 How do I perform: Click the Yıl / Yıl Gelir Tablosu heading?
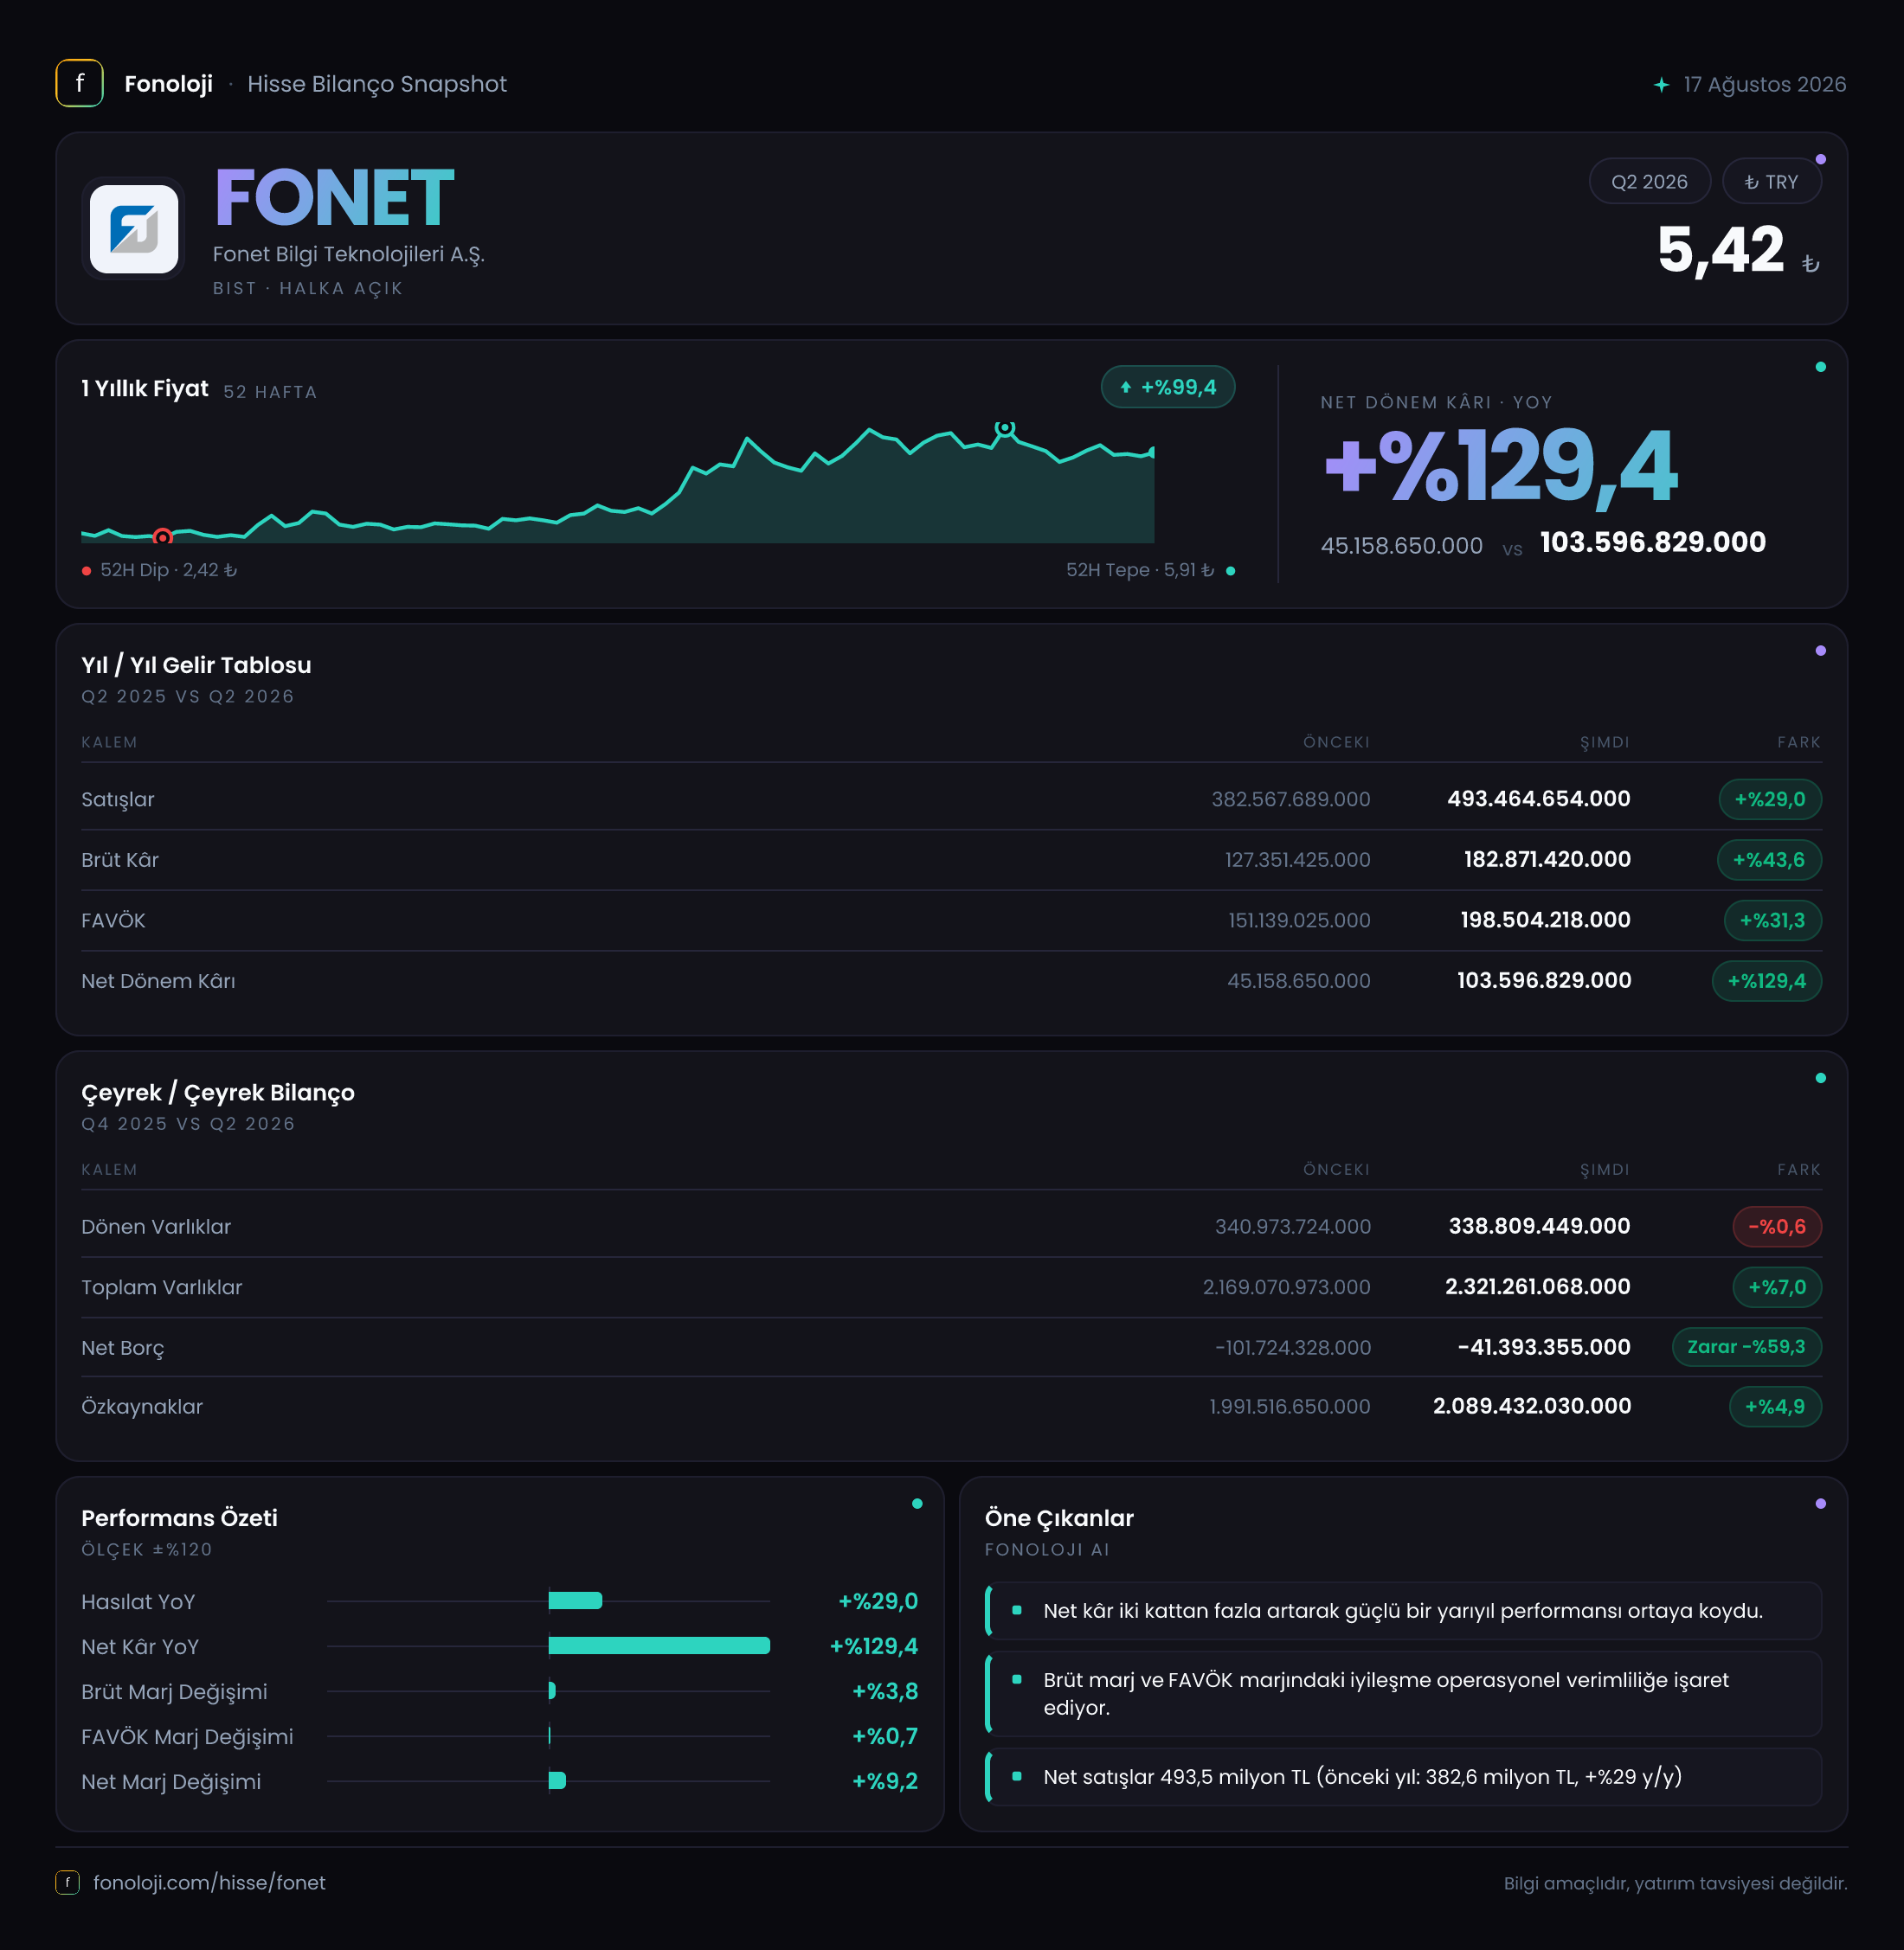click(x=196, y=665)
